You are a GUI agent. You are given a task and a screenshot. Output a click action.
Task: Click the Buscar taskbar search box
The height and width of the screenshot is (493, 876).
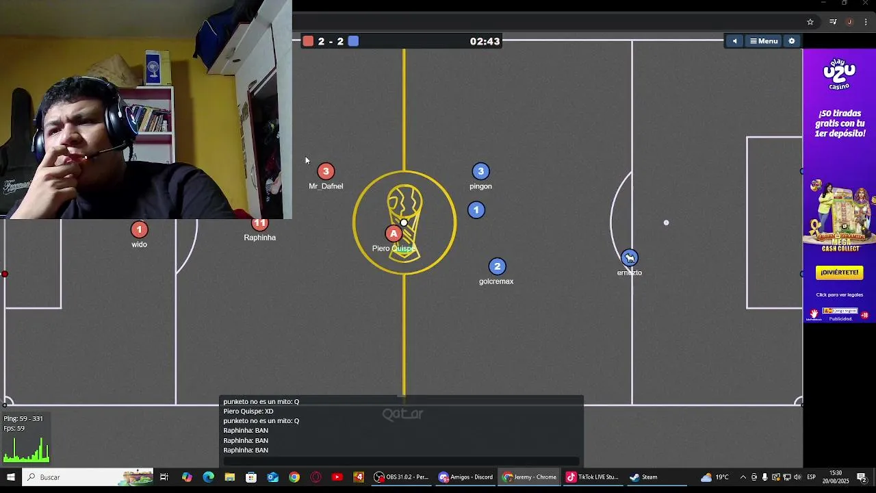(x=88, y=477)
